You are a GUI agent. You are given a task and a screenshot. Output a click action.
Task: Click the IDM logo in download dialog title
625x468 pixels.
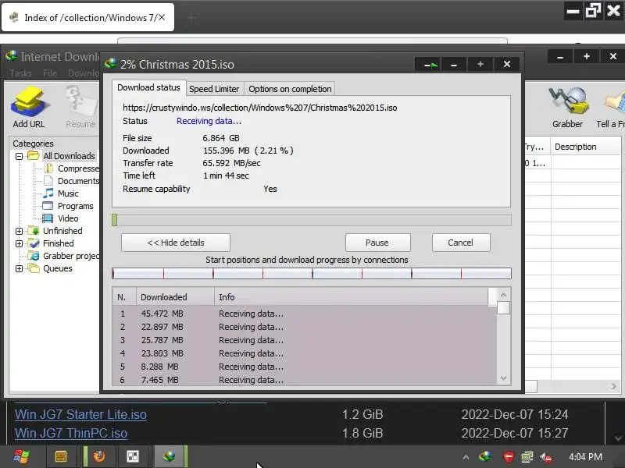(x=110, y=64)
